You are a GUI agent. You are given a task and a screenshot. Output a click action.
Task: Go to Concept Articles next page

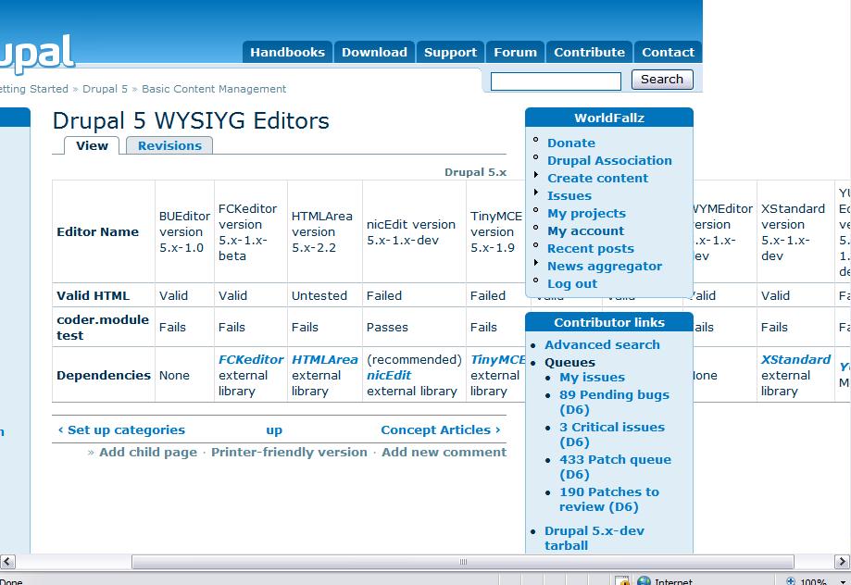pyautogui.click(x=441, y=429)
